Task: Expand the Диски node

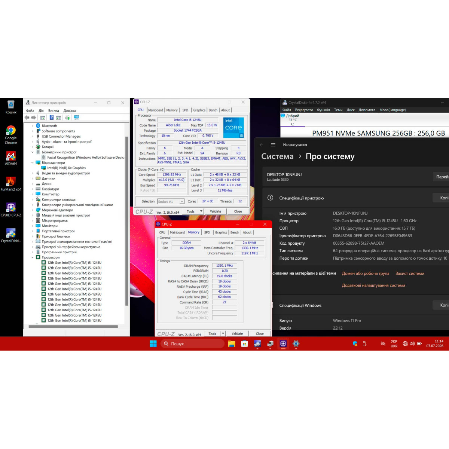Action: 33,184
